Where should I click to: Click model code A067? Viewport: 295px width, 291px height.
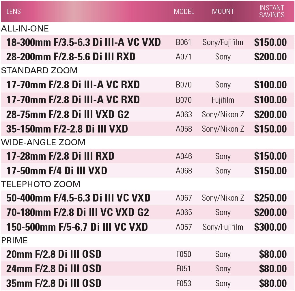[184, 198]
